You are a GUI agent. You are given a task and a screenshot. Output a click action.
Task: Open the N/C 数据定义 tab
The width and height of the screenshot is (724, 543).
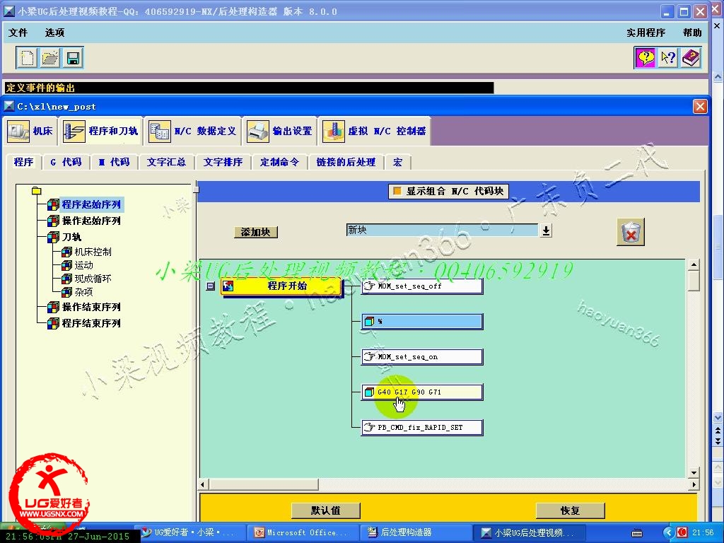pos(192,131)
